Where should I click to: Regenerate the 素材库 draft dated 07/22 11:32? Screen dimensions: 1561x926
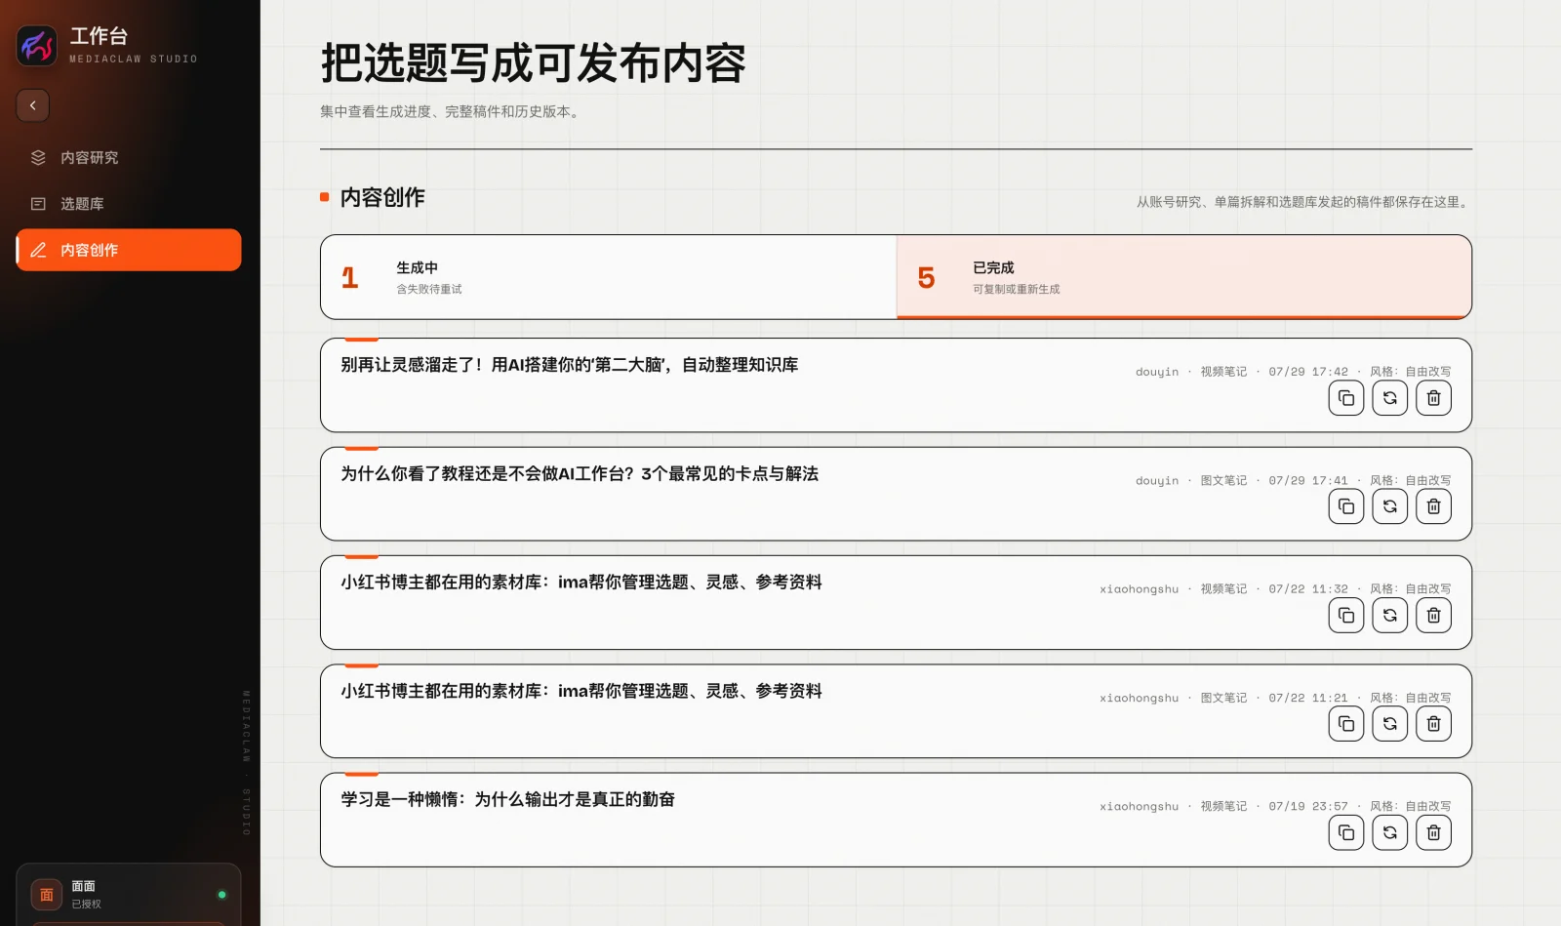point(1390,616)
